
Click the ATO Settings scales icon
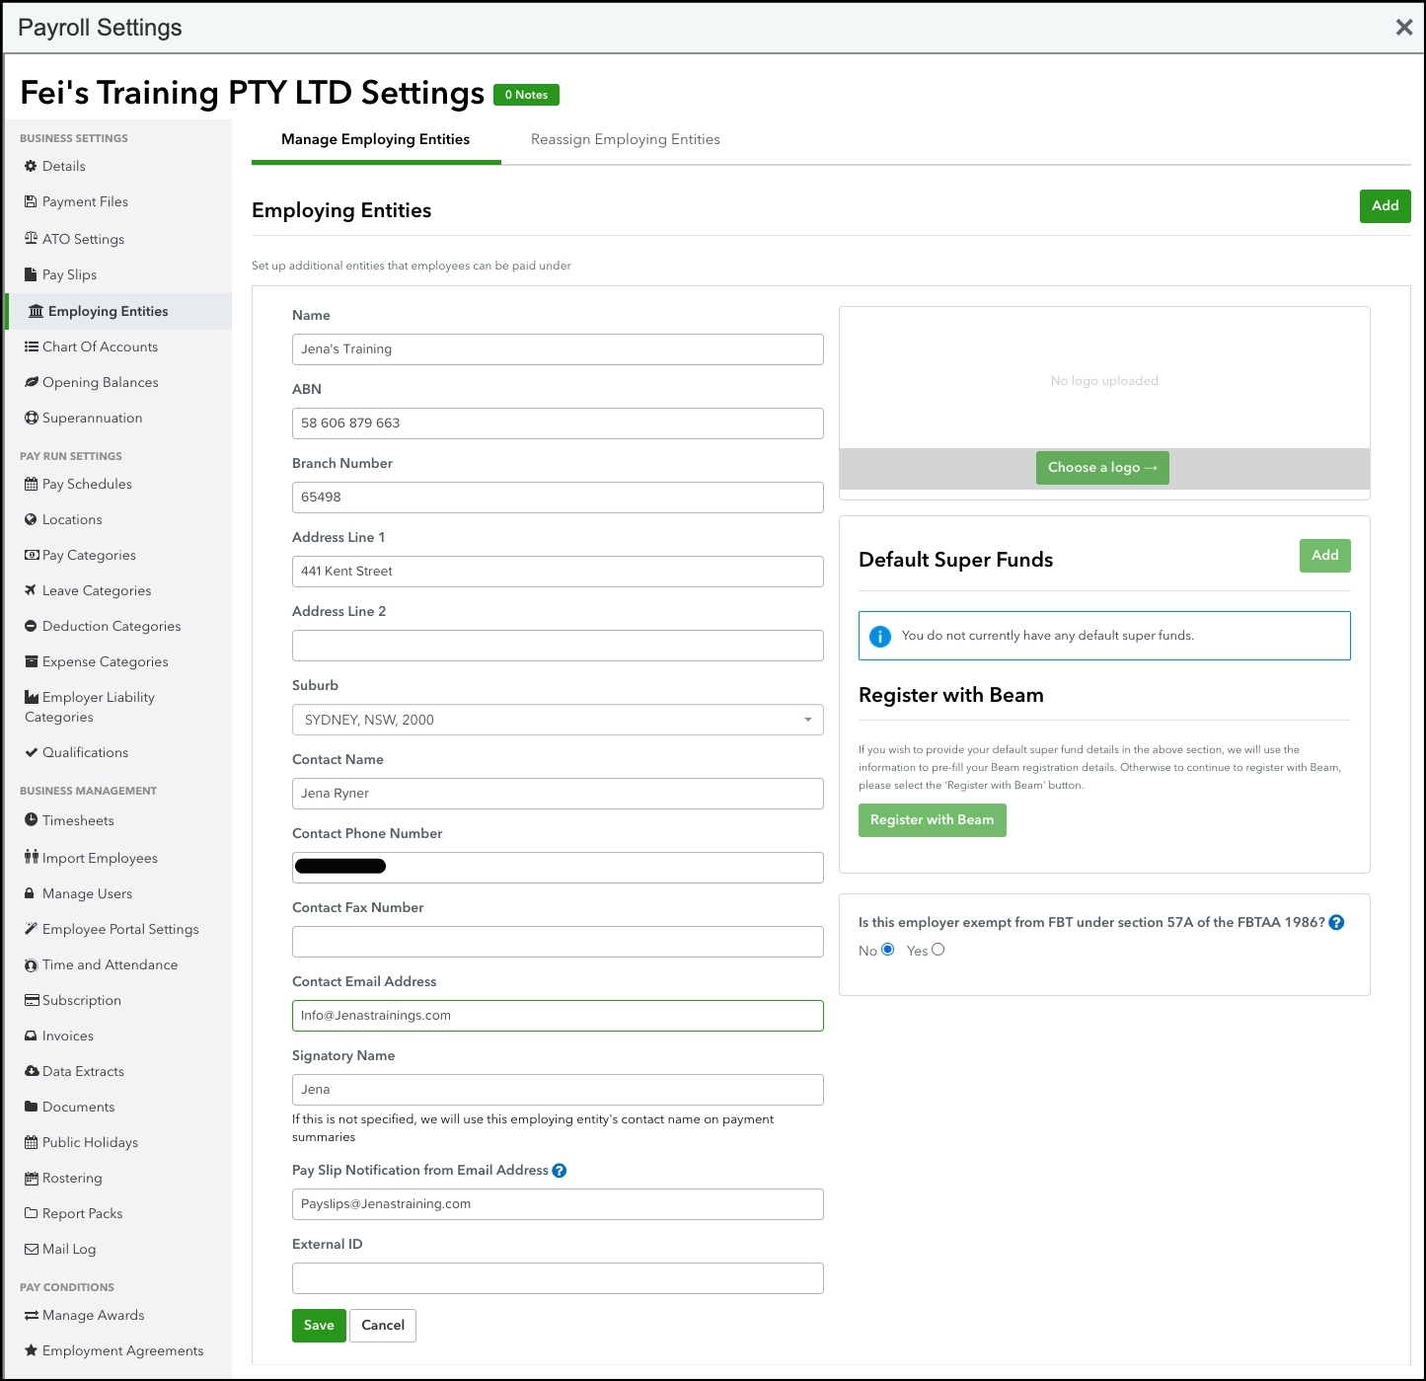click(31, 239)
